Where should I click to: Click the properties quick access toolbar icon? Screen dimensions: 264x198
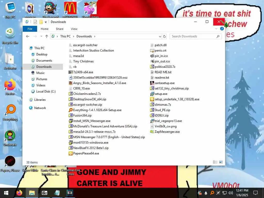pyautogui.click(x=35, y=22)
